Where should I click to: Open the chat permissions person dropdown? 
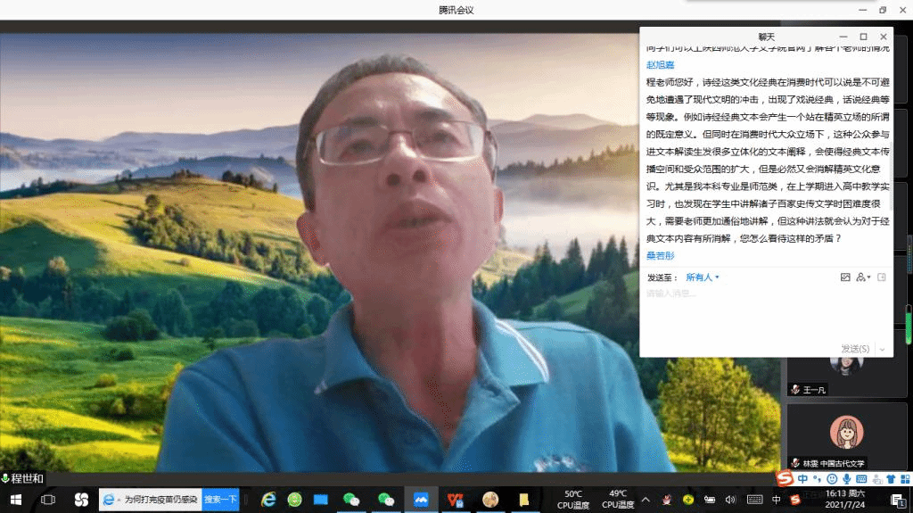[x=862, y=277]
